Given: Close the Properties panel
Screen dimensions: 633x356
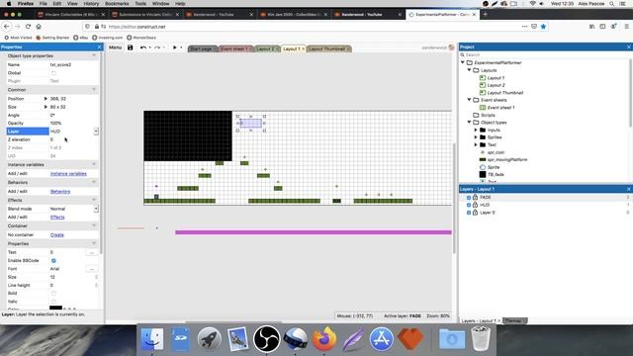Looking at the screenshot, I should [99, 46].
